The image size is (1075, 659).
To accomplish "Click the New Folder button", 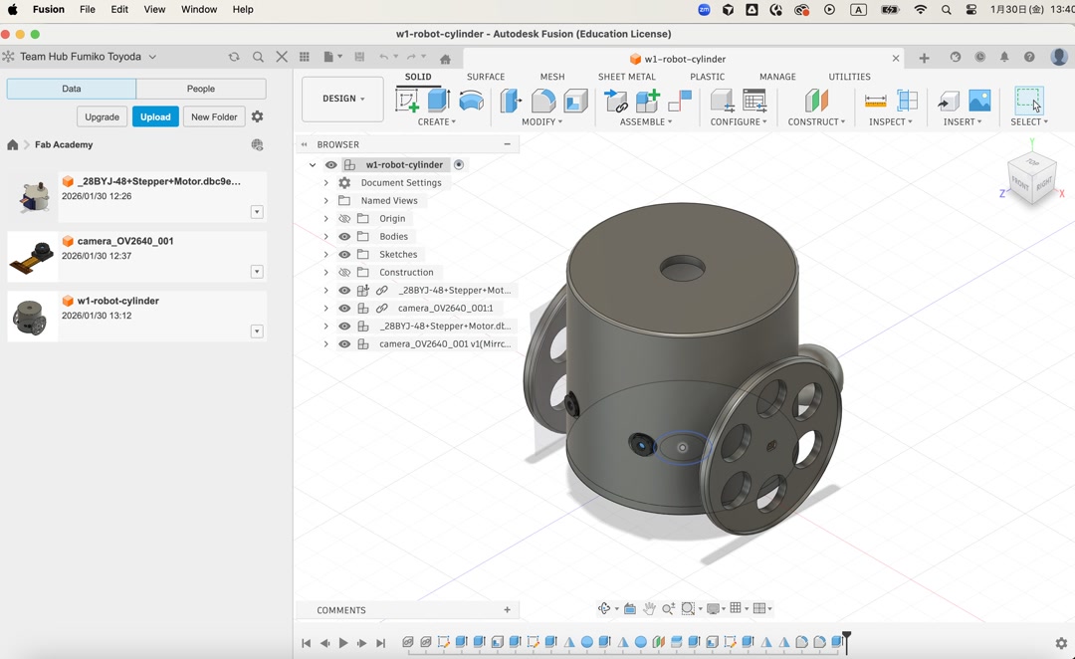I will pos(213,116).
